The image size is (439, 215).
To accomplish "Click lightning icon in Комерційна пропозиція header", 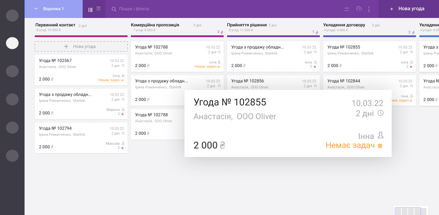I will pos(222,32).
